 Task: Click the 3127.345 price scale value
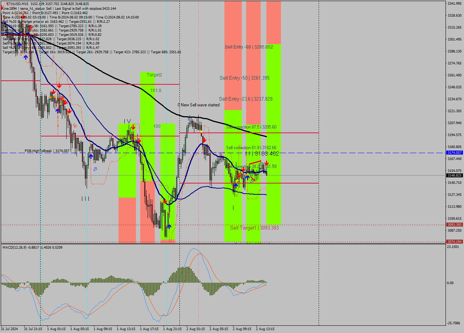pos(454,194)
